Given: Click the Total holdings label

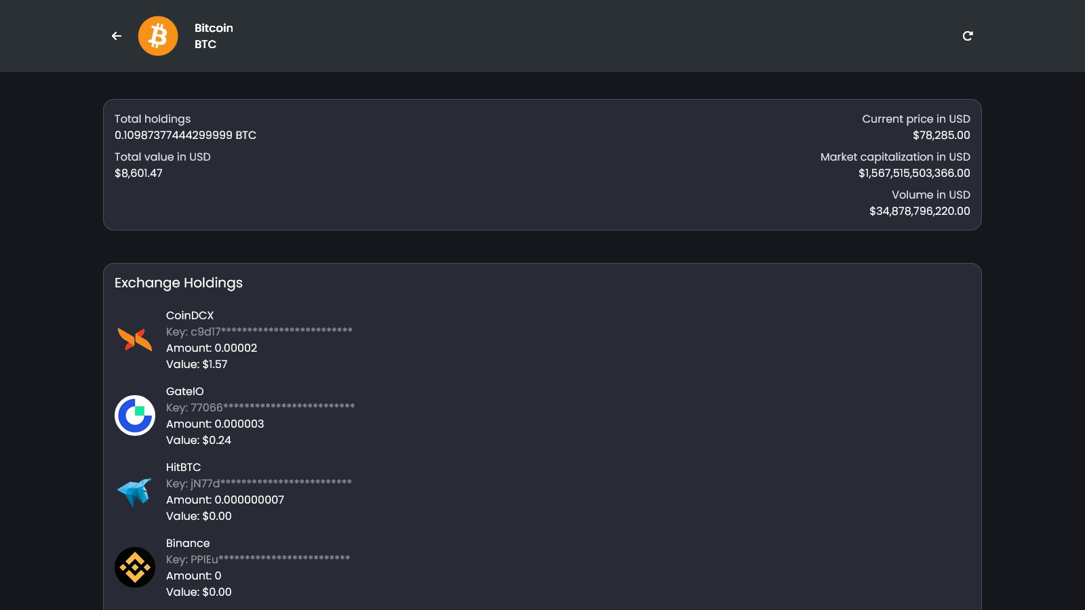Looking at the screenshot, I should point(153,119).
